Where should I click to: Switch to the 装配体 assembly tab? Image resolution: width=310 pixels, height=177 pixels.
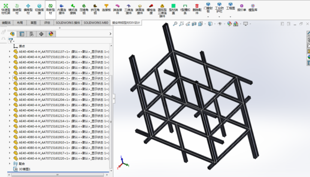tap(6, 23)
